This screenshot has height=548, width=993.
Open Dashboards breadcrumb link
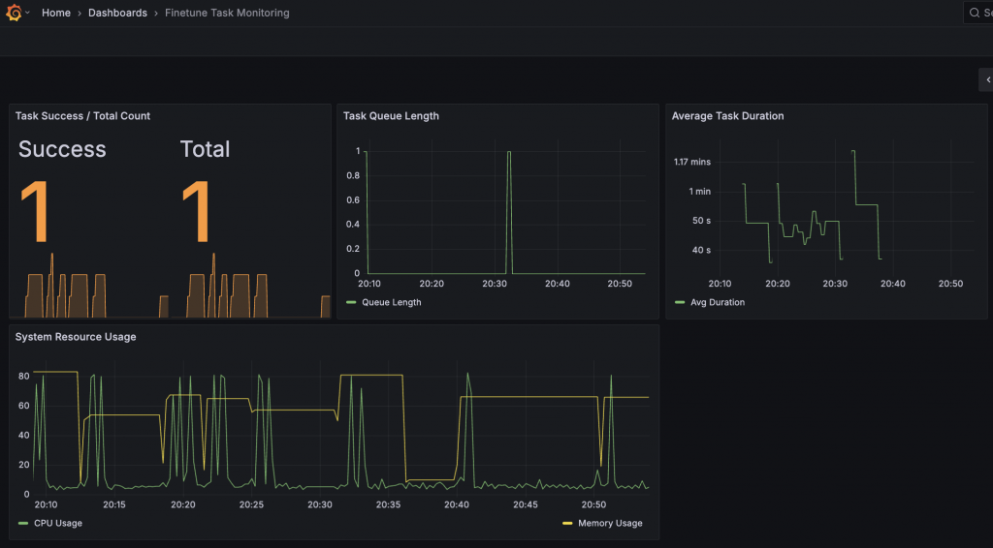[x=117, y=13]
